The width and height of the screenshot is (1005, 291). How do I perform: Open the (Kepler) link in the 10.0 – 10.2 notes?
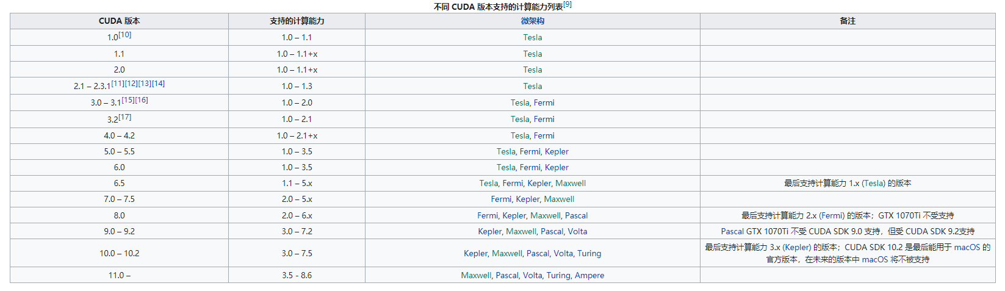click(796, 247)
